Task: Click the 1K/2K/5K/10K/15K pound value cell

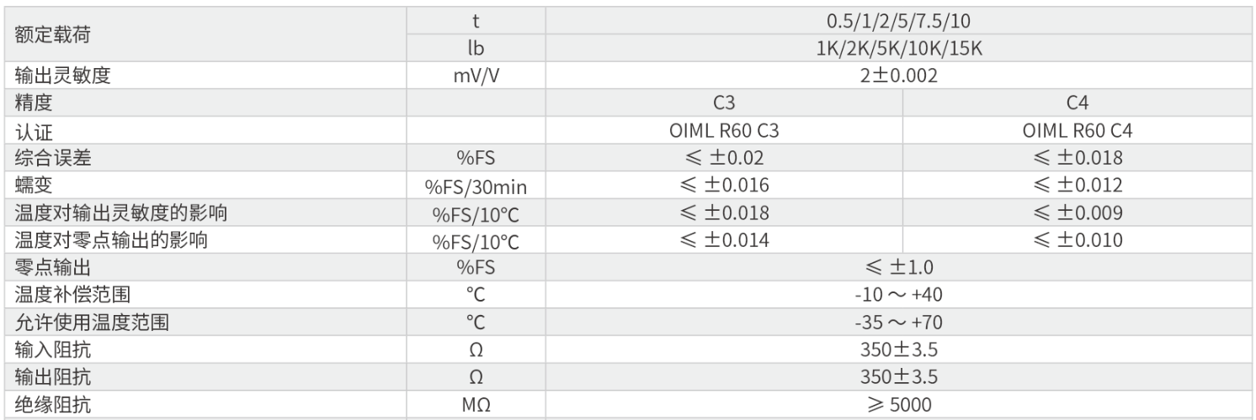Action: (x=898, y=48)
